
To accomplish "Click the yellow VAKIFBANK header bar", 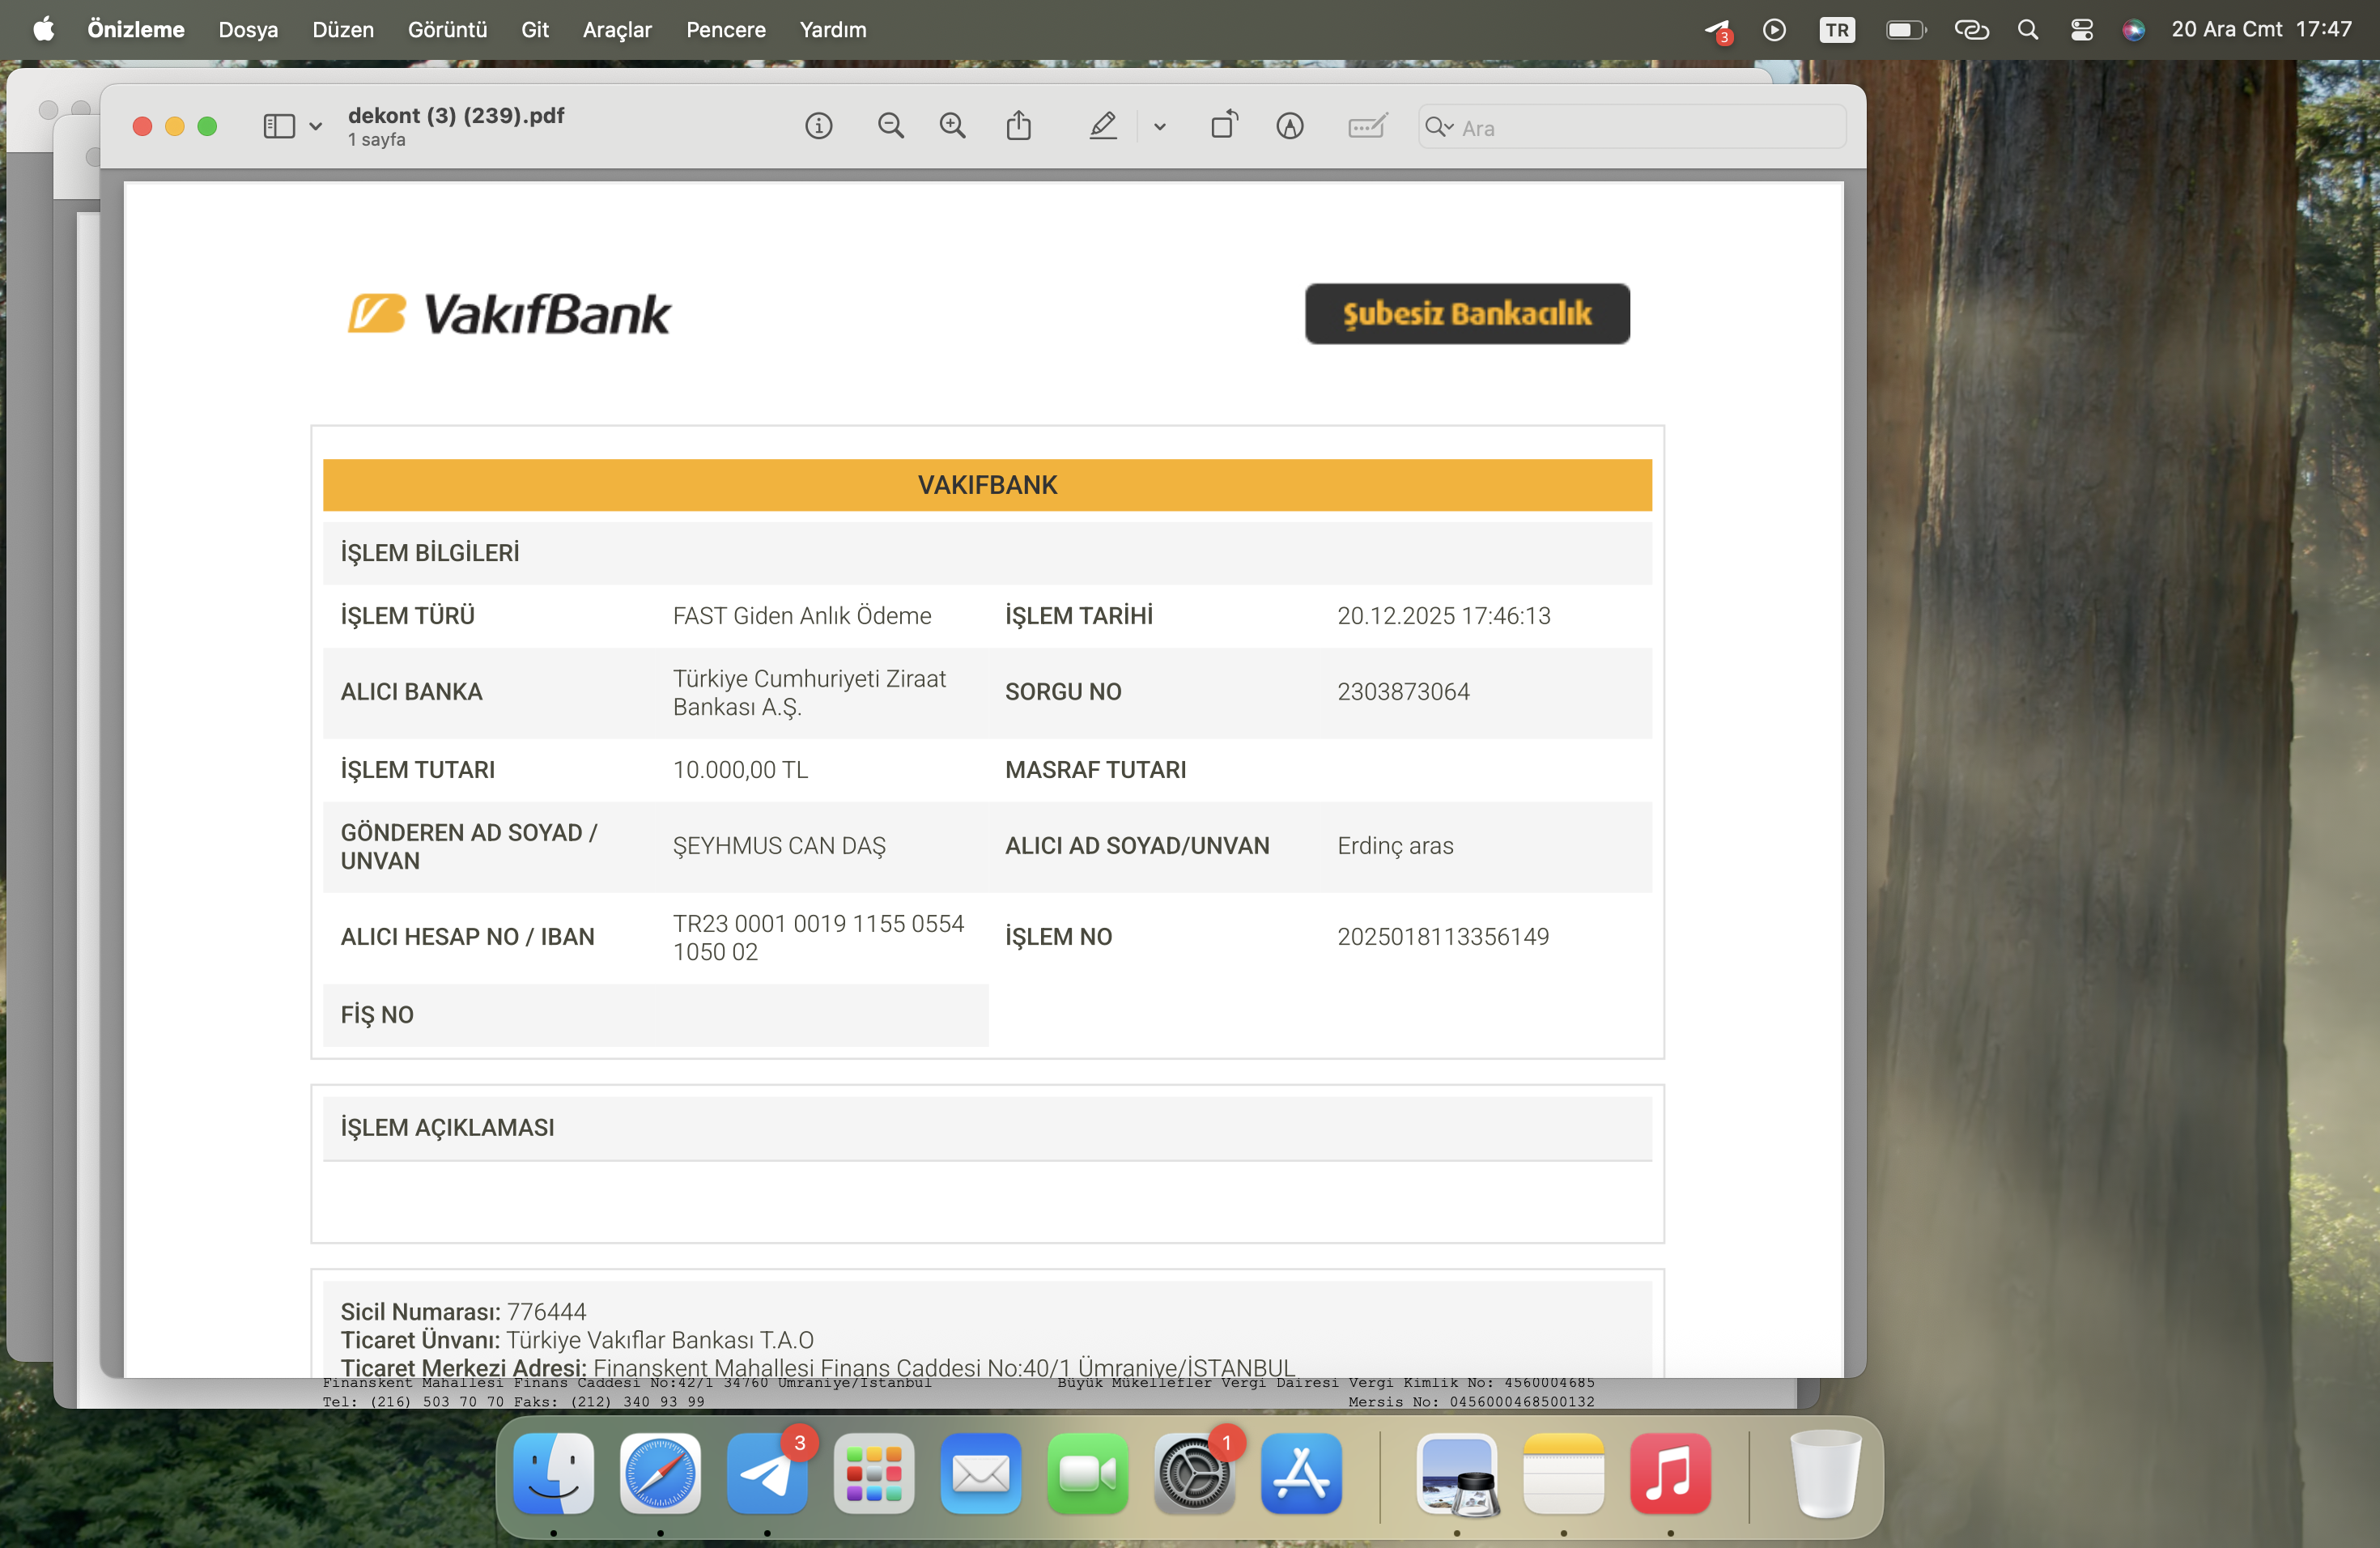I will tap(987, 485).
